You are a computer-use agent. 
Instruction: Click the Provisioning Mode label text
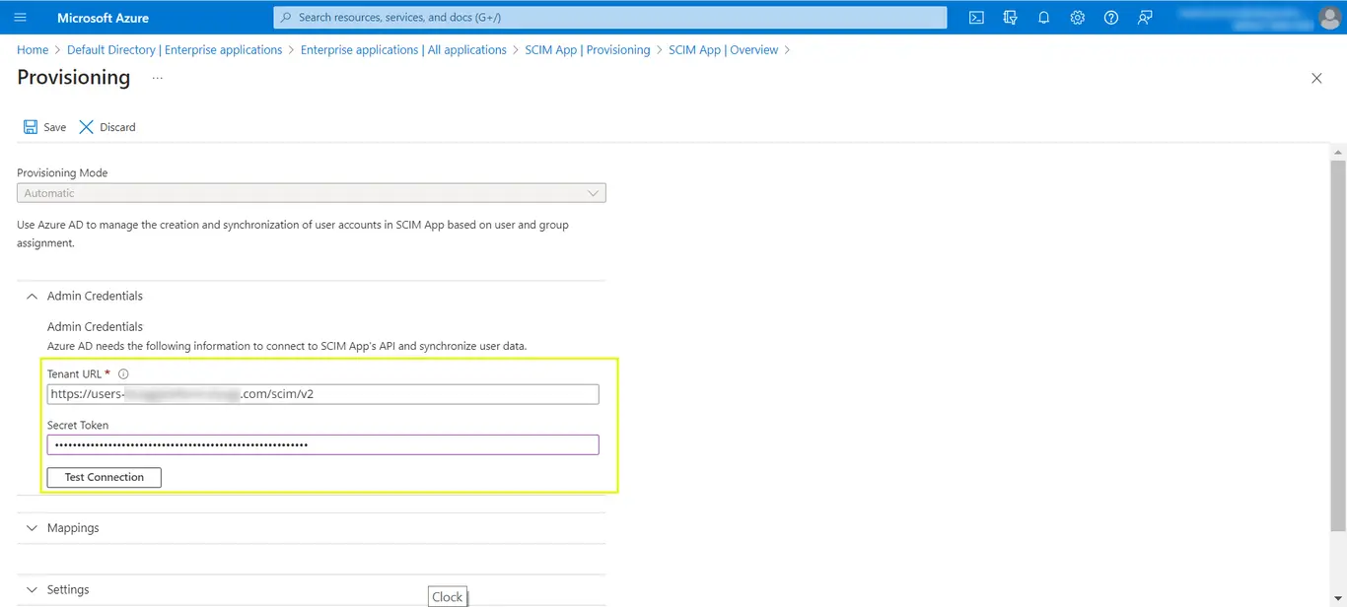point(62,173)
